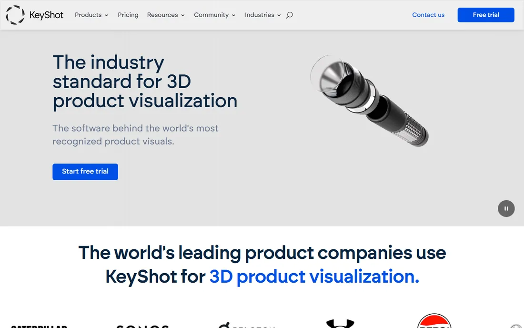Open the search magnifier icon
Screen dimensions: 524x328
290,15
